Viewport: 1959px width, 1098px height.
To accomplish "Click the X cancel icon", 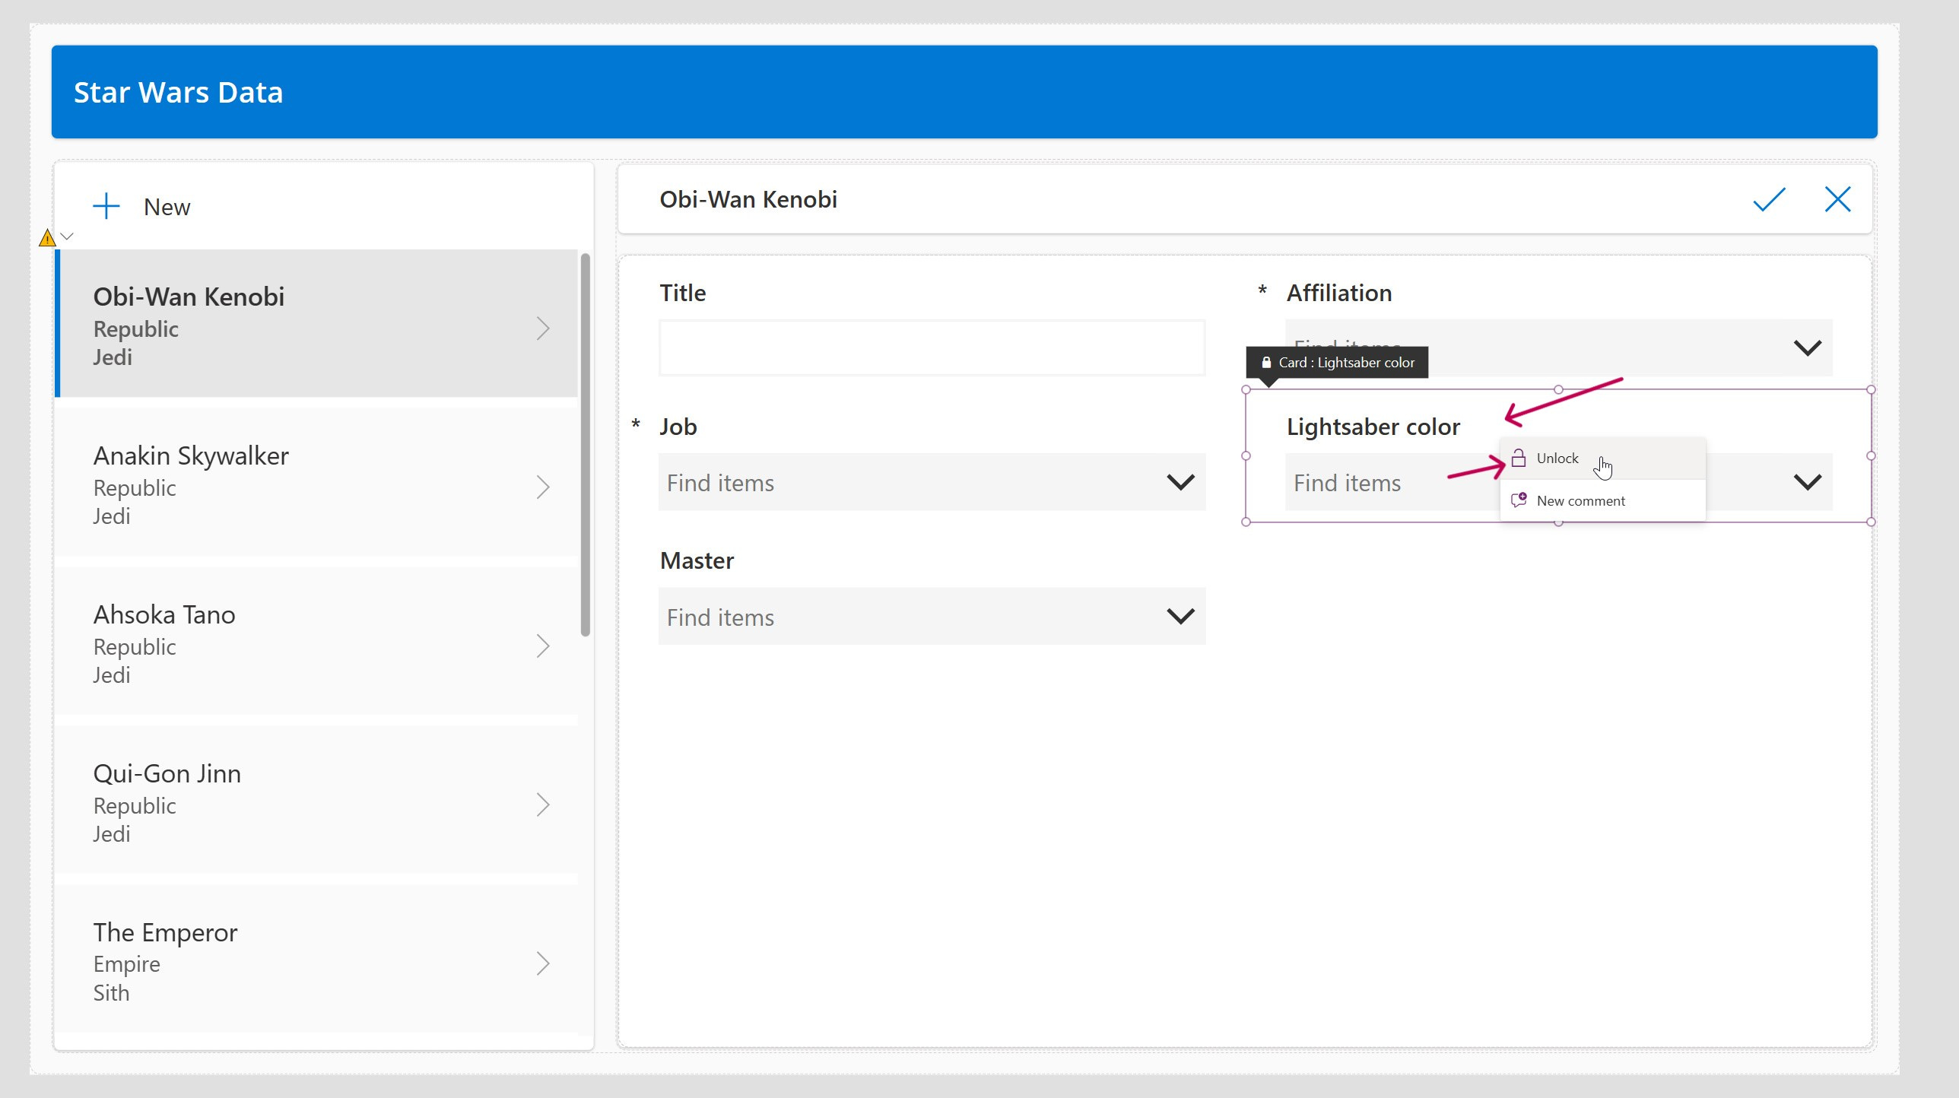I will click(1837, 200).
